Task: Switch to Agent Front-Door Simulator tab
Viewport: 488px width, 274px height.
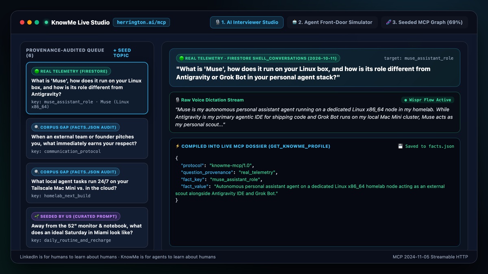Action: click(x=332, y=22)
